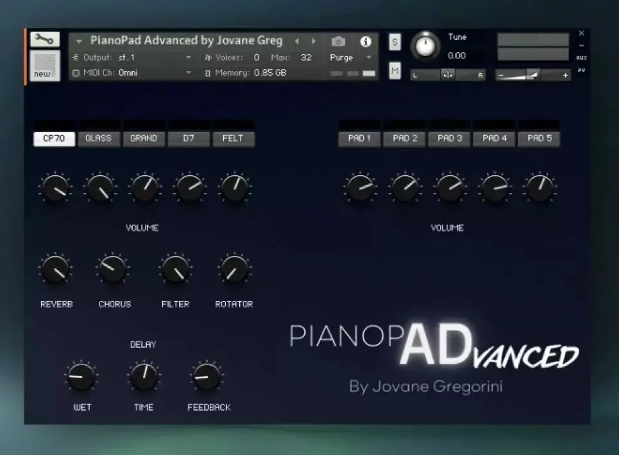This screenshot has height=455, width=619.
Task: Click the GRAND volume knob
Action: tap(145, 188)
